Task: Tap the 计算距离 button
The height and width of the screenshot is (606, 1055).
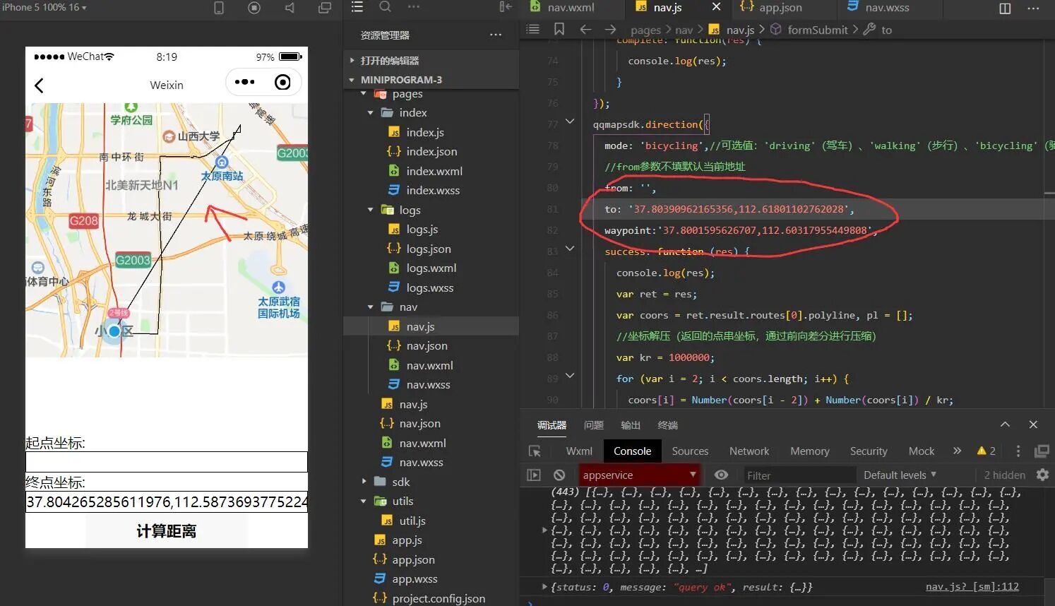Action: (167, 531)
